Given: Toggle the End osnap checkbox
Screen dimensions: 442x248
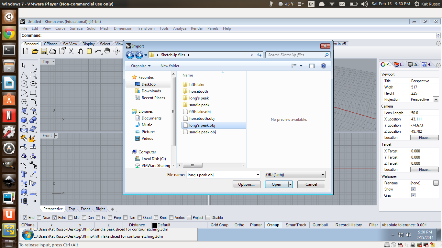Looking at the screenshot, I should pos(25,217).
